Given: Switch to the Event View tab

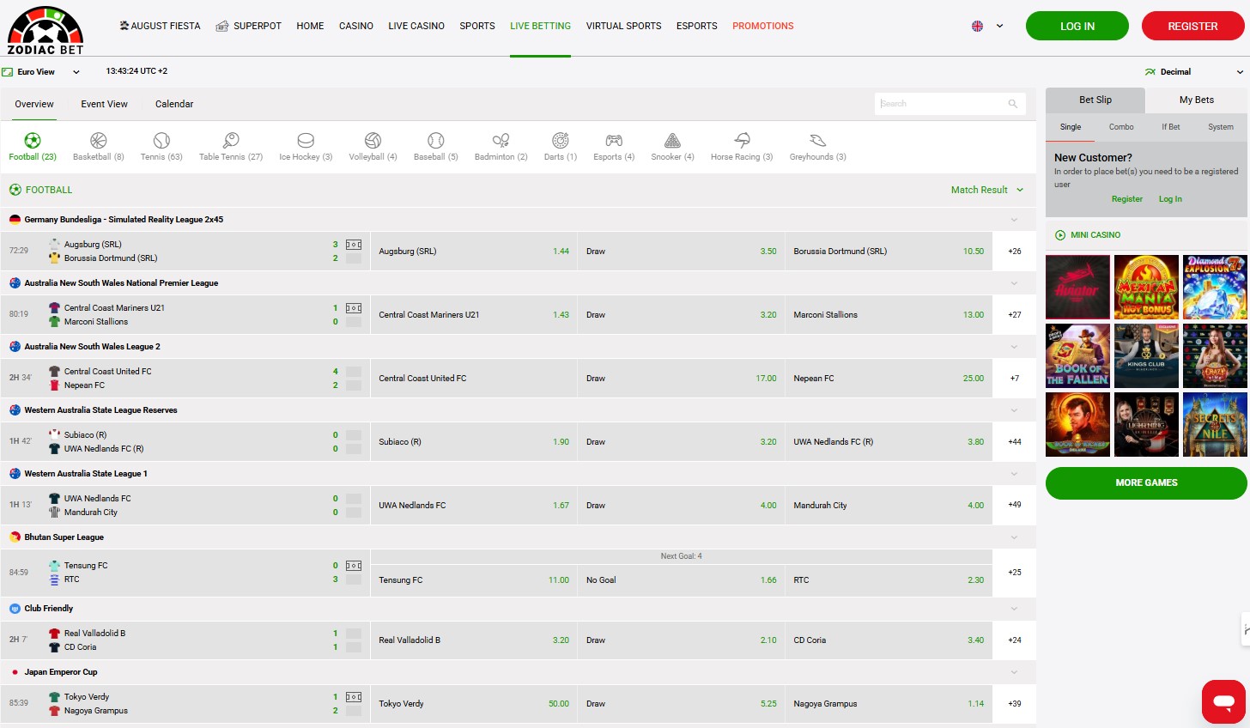Looking at the screenshot, I should coord(104,104).
